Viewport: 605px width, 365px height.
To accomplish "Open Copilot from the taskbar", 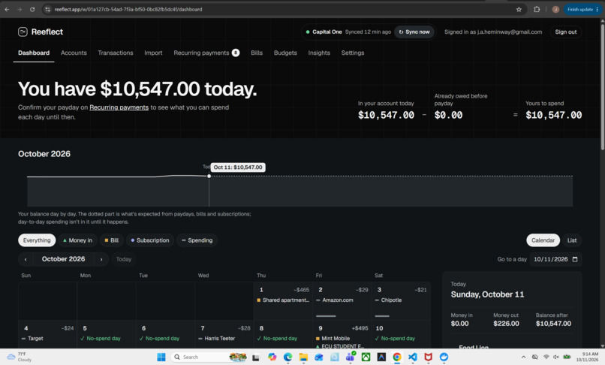I will [x=272, y=357].
